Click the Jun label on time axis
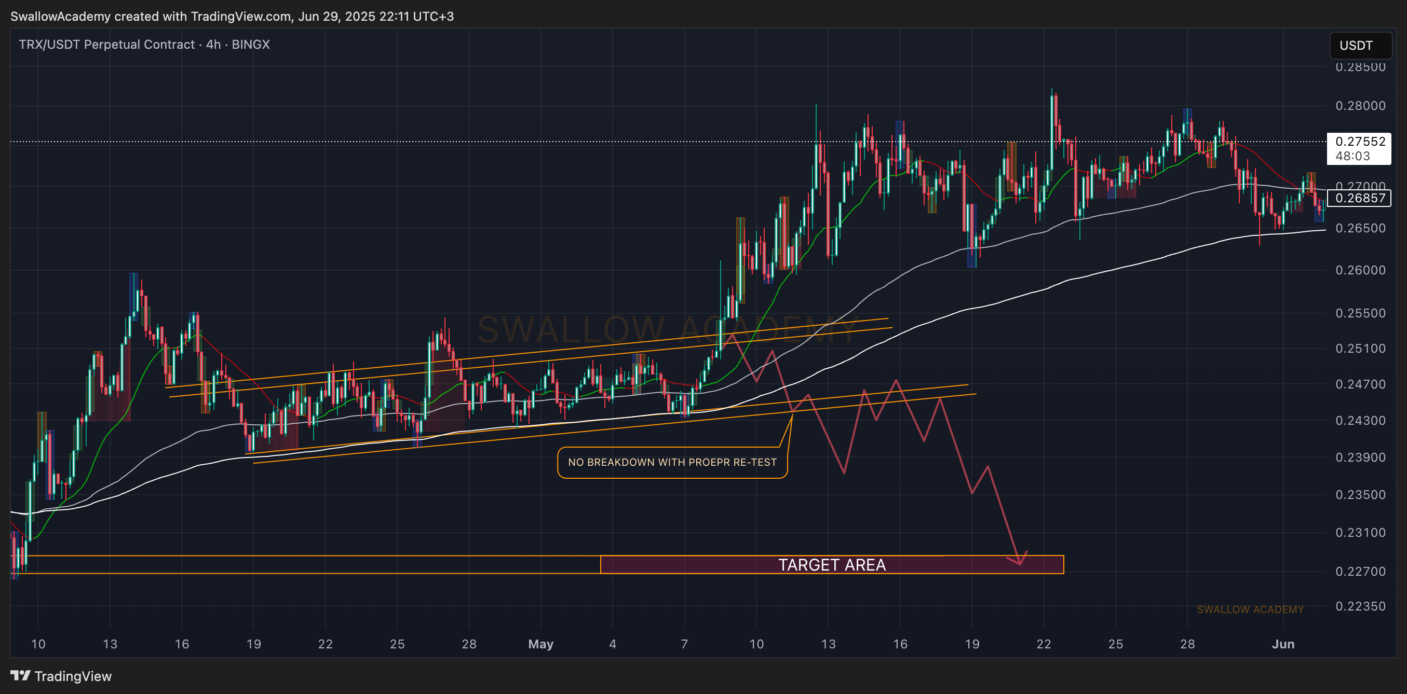The image size is (1407, 694). coord(1283,644)
